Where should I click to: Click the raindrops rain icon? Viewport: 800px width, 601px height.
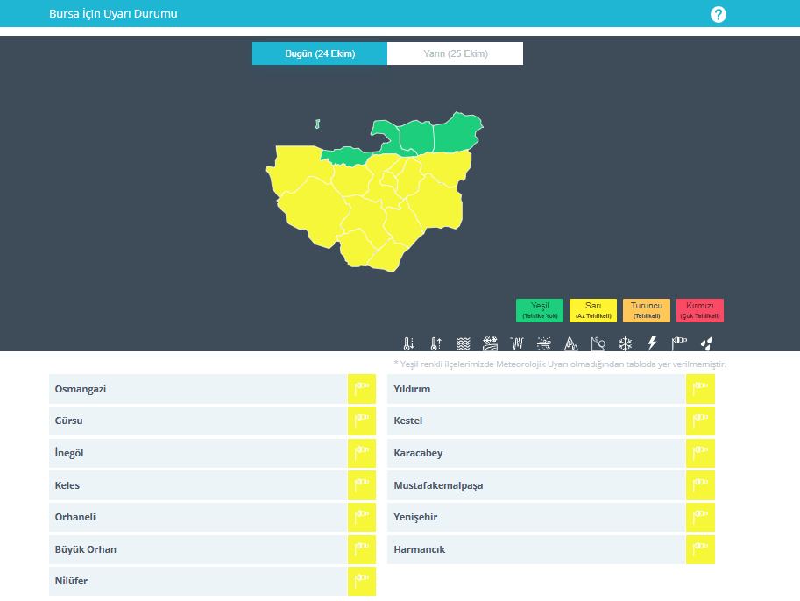(x=706, y=343)
